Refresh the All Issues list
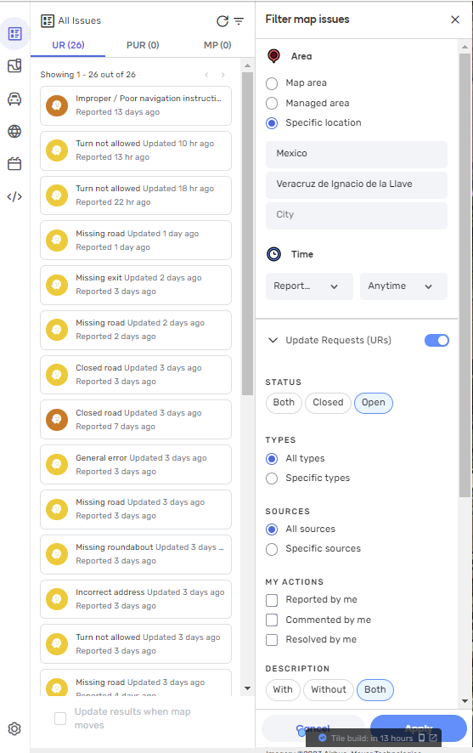The width and height of the screenshot is (473, 753). point(222,21)
